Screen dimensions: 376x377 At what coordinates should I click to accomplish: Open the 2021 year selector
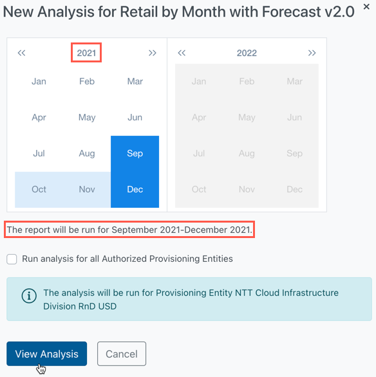86,53
